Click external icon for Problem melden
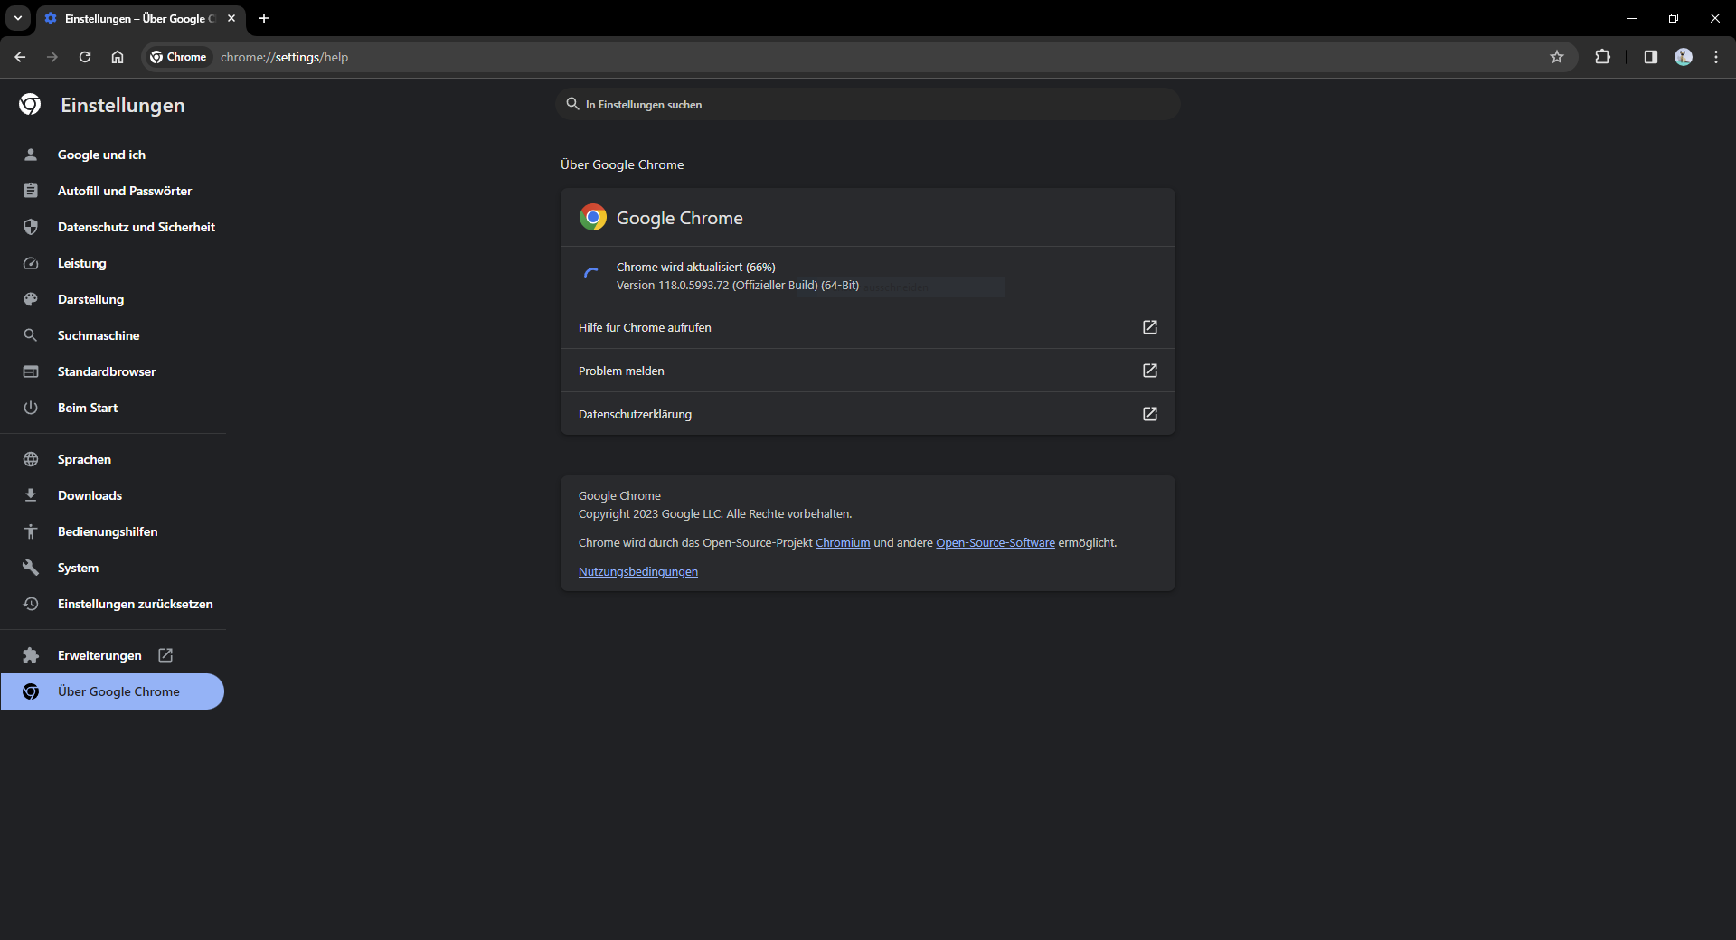 (1150, 371)
